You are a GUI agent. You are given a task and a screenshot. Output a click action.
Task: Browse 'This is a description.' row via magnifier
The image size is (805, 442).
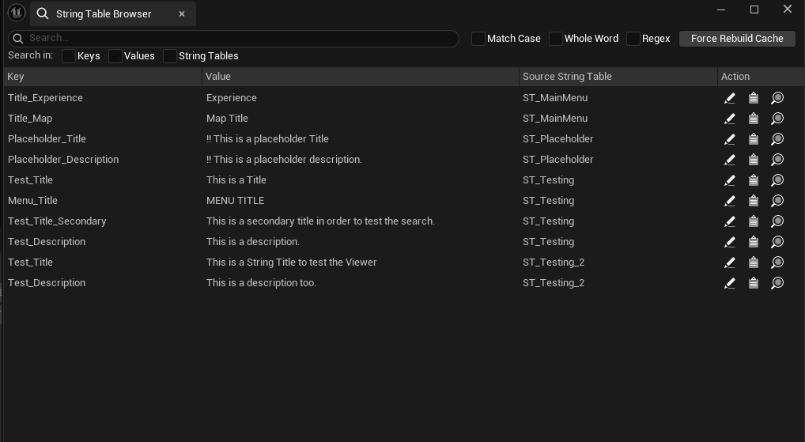777,242
